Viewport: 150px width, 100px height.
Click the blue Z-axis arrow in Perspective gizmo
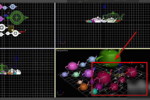tap(119, 65)
